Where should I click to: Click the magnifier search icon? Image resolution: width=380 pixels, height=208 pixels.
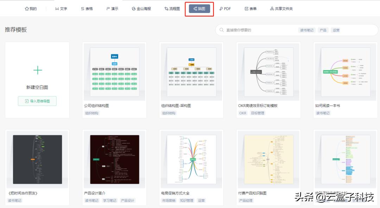221,30
